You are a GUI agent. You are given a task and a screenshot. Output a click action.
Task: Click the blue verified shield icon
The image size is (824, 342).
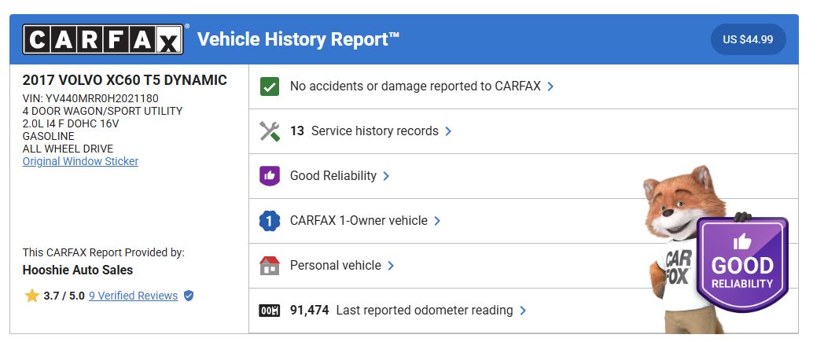click(189, 296)
